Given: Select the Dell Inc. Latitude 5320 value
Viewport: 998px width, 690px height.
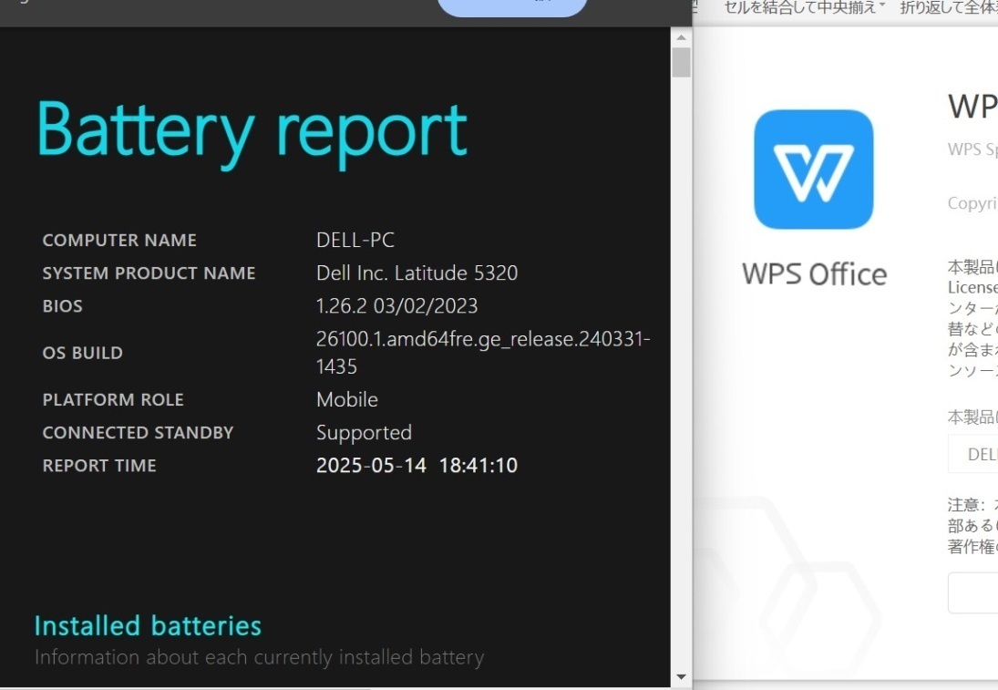Looking at the screenshot, I should 417,273.
